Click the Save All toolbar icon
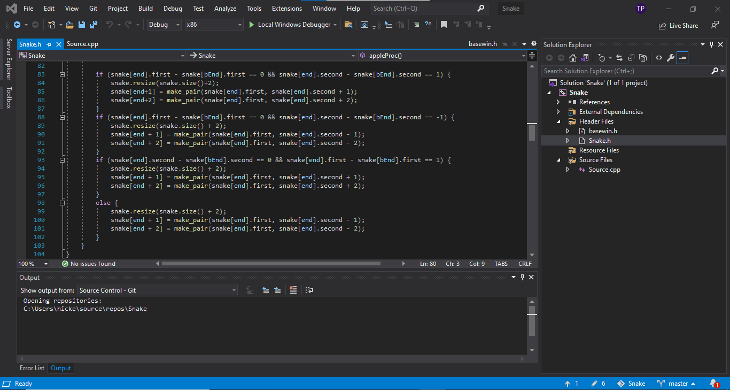Image resolution: width=730 pixels, height=390 pixels. point(93,25)
